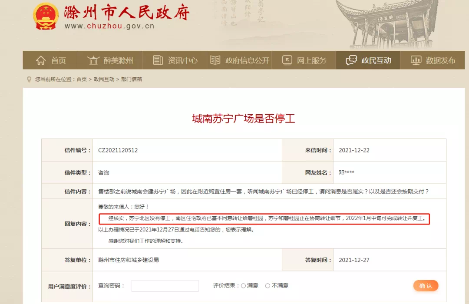Click the national emblem logo

point(46,17)
